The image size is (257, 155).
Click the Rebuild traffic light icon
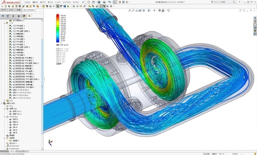click(x=120, y=2)
